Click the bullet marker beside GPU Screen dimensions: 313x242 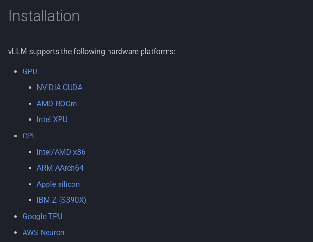click(x=16, y=71)
